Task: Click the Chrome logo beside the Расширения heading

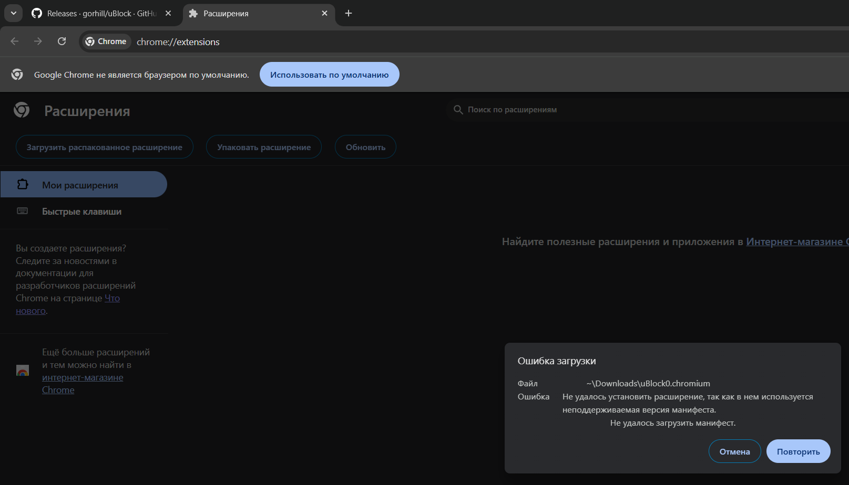Action: point(22,110)
